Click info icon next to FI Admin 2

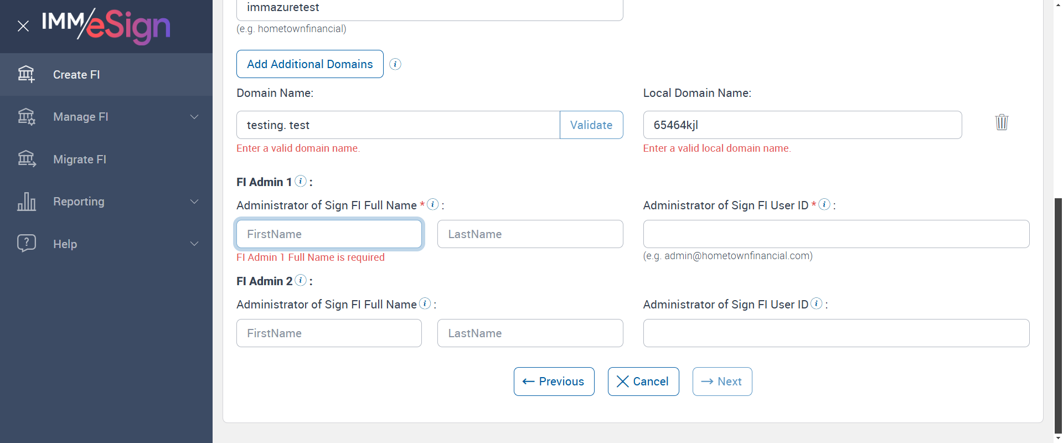point(301,280)
